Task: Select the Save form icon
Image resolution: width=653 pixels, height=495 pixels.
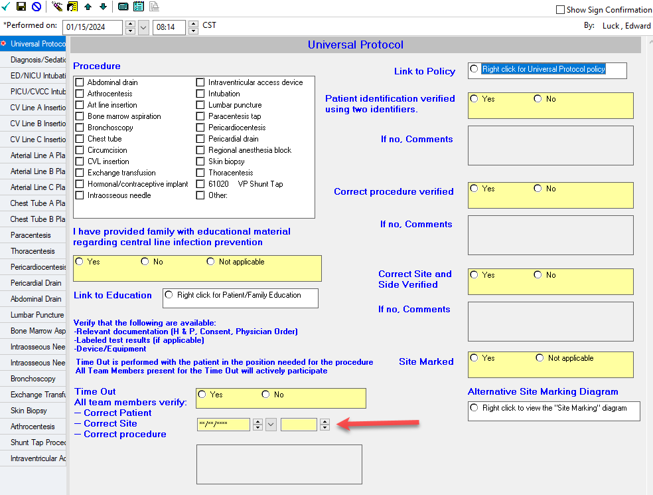Action: [21, 7]
